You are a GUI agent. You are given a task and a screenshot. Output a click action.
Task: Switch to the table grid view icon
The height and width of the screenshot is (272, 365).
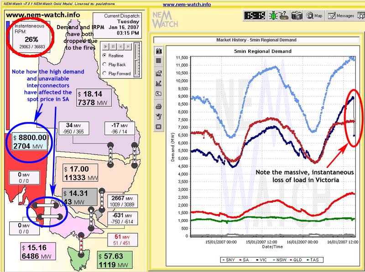pos(159,61)
